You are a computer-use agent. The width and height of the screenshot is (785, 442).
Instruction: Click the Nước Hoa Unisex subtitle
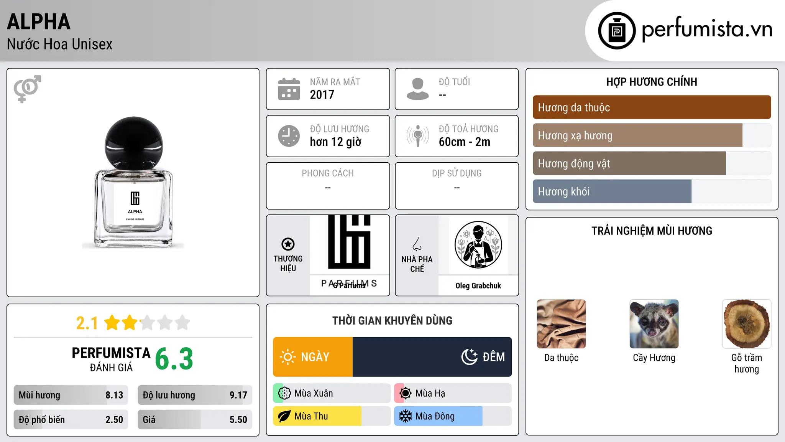(60, 45)
